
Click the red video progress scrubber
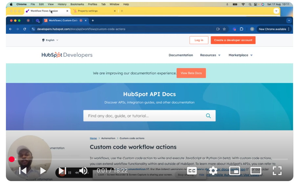(x=11, y=159)
